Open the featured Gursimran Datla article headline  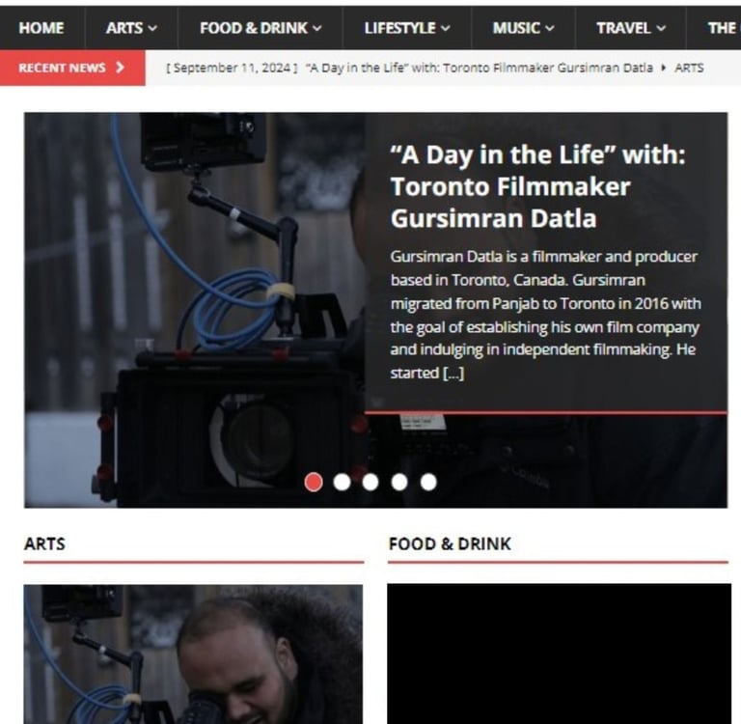tap(537, 186)
